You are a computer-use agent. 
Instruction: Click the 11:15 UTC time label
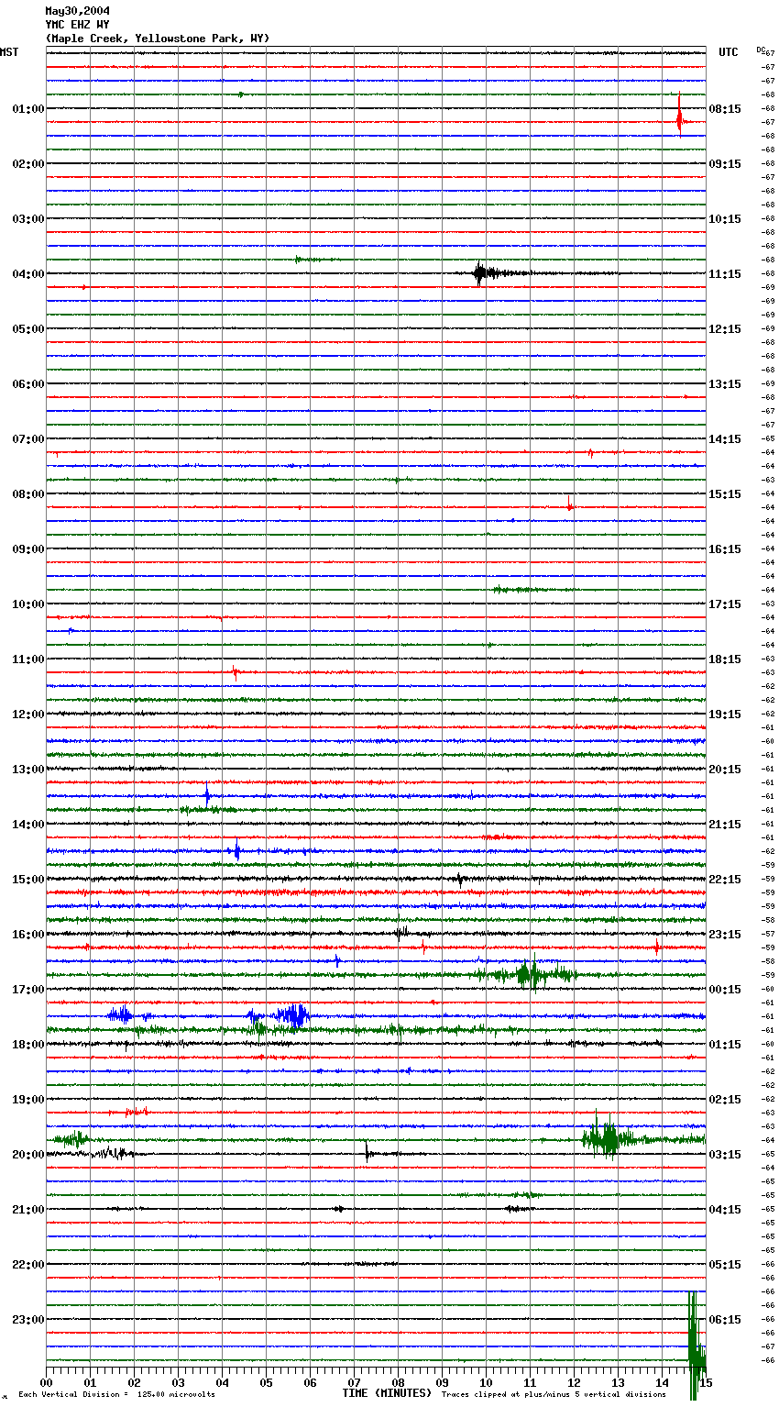[x=725, y=274]
